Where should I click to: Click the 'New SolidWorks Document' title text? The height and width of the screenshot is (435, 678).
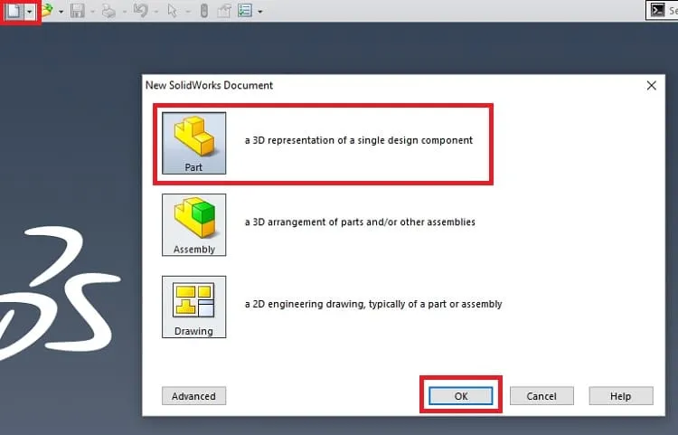tap(210, 86)
